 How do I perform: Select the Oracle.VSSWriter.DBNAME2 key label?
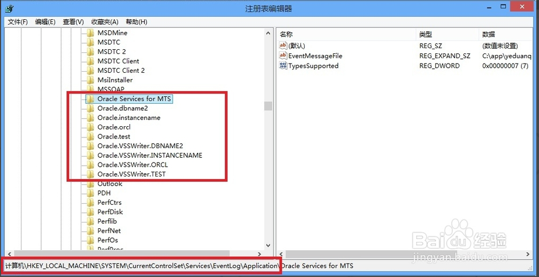coord(140,146)
